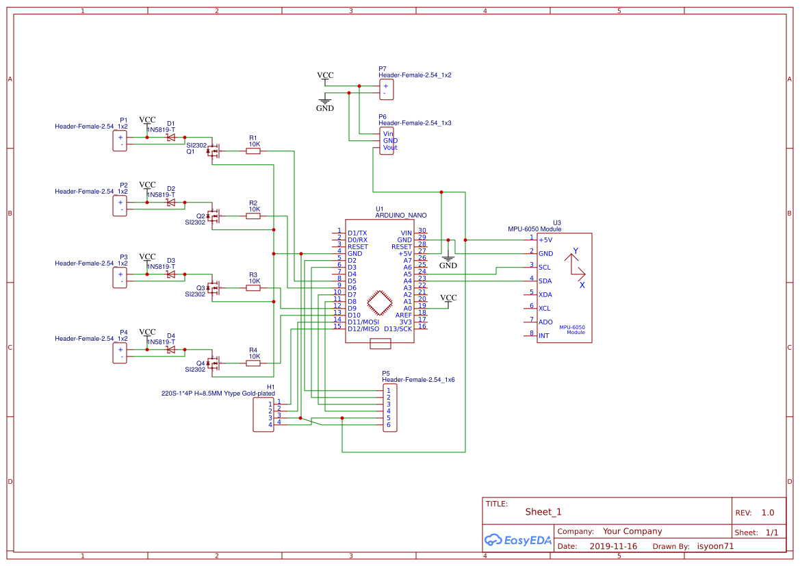Pick the P4 two-pin header symbol

coord(120,353)
